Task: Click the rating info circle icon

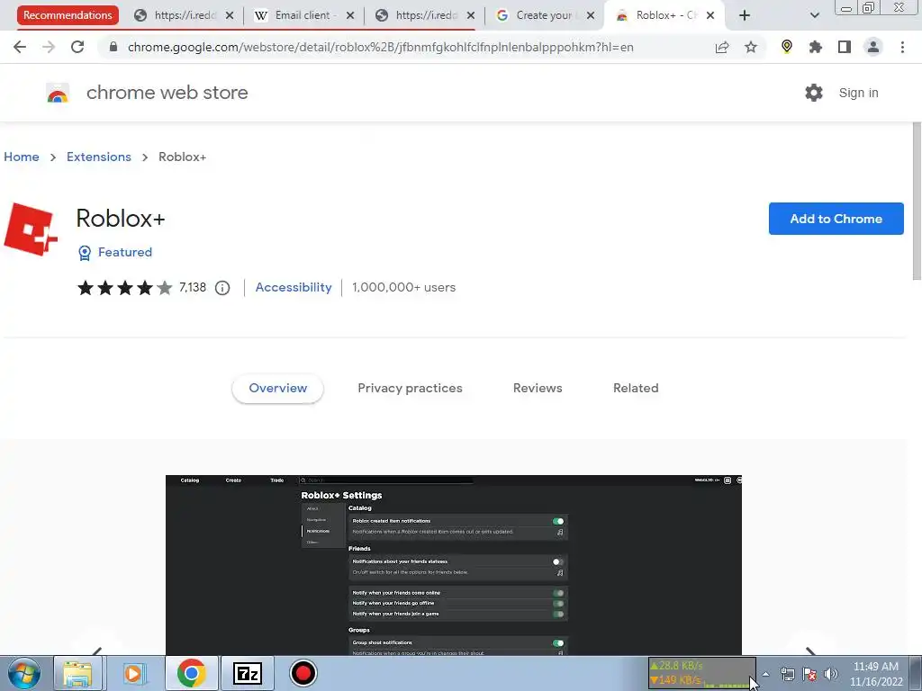Action: coord(222,288)
